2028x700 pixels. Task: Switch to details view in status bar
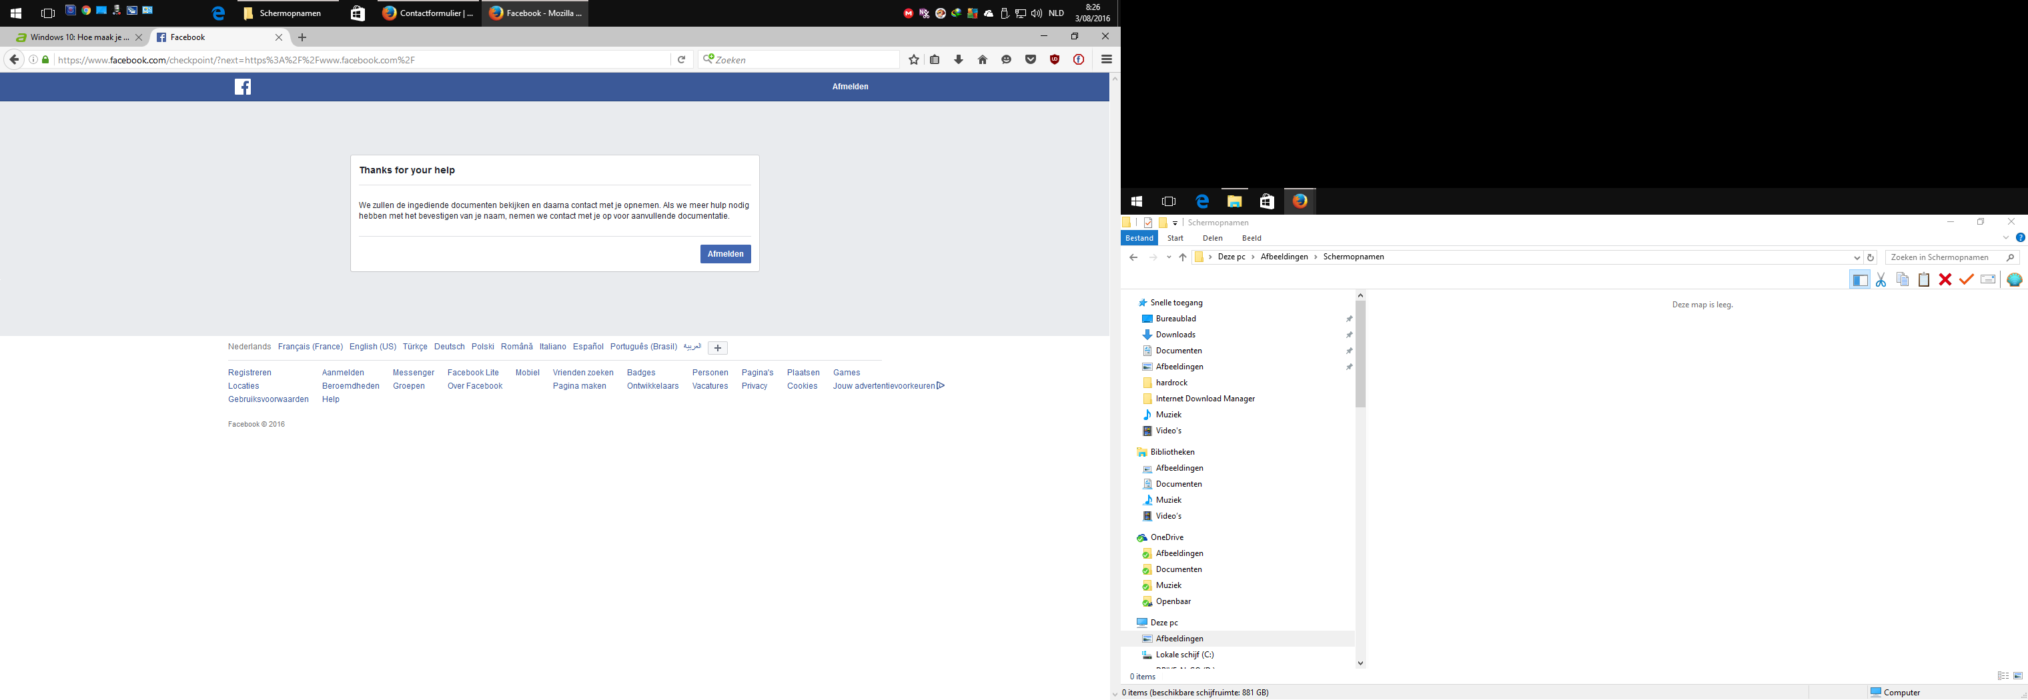pyautogui.click(x=2003, y=677)
